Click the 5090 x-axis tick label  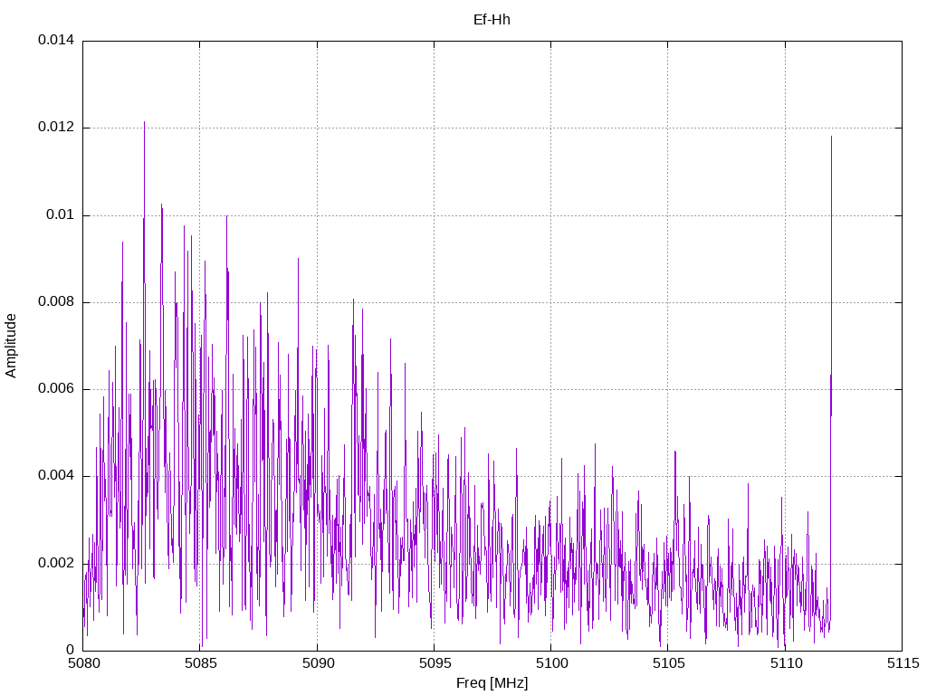pyautogui.click(x=318, y=663)
